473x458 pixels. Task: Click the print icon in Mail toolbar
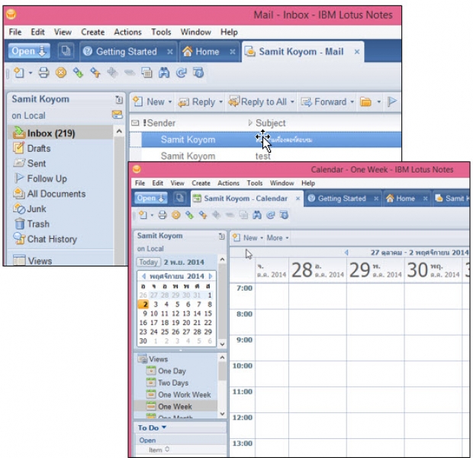(x=43, y=73)
